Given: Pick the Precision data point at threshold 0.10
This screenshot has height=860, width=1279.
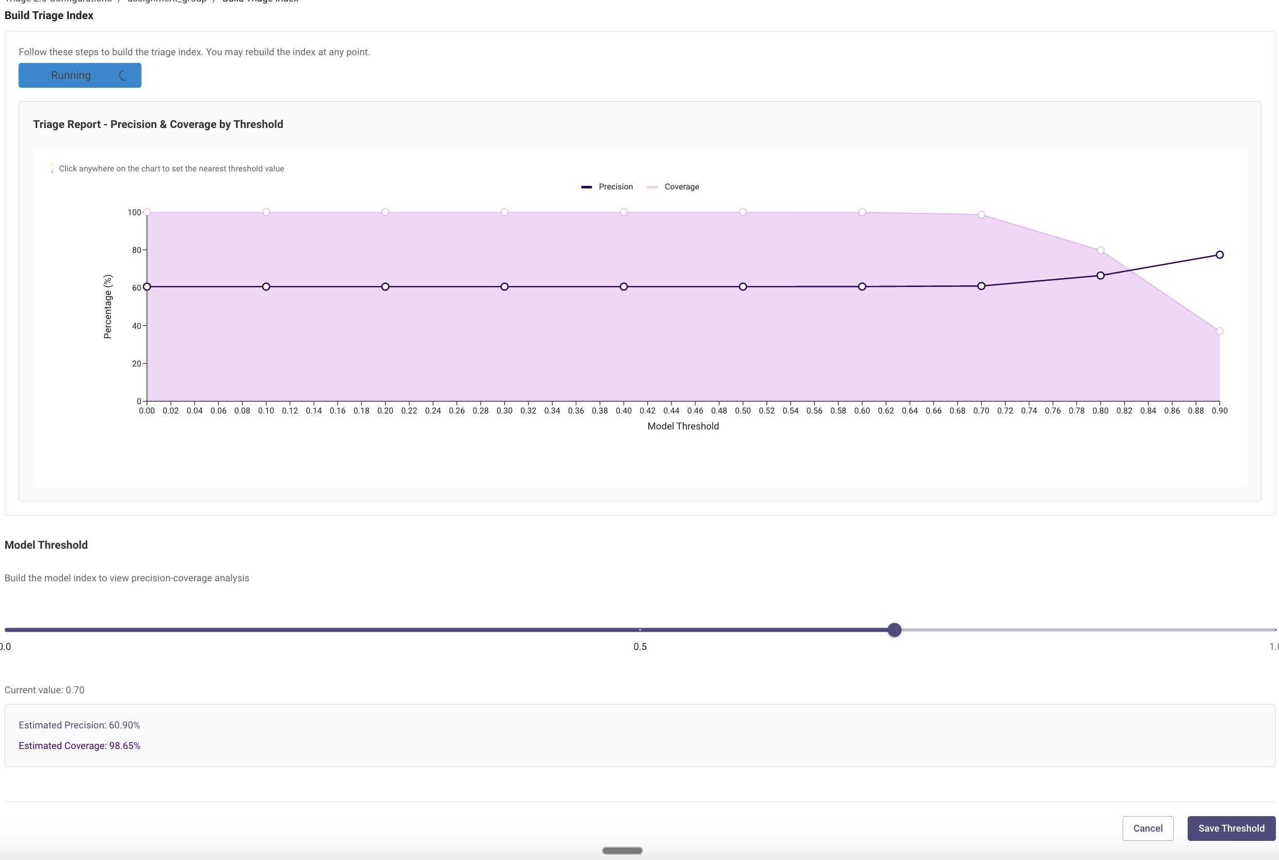Looking at the screenshot, I should (x=266, y=287).
